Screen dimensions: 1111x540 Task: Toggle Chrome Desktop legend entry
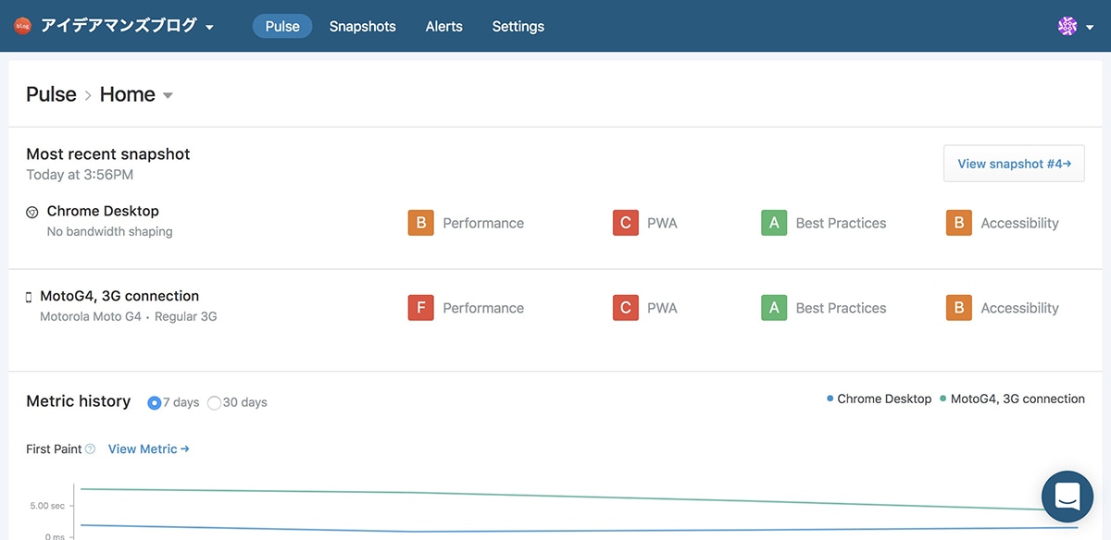[x=879, y=399]
